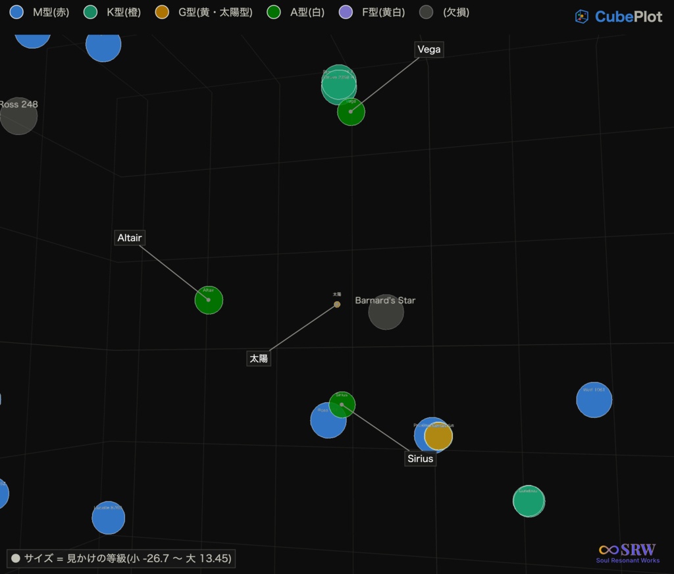Open the CubePlot logo link
674x574 pixels.
click(x=619, y=16)
